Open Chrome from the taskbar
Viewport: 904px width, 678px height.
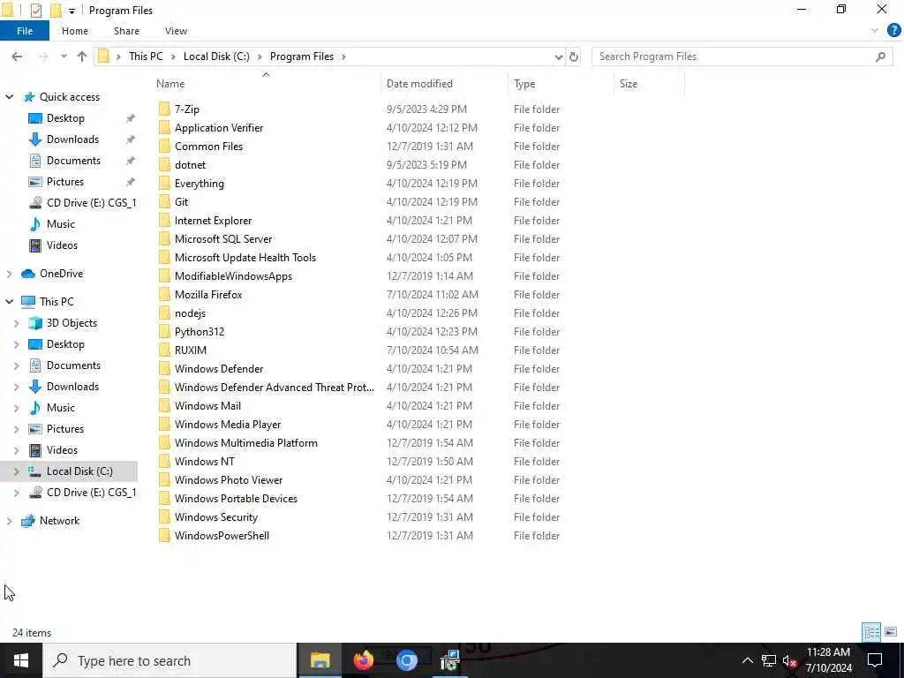point(406,660)
